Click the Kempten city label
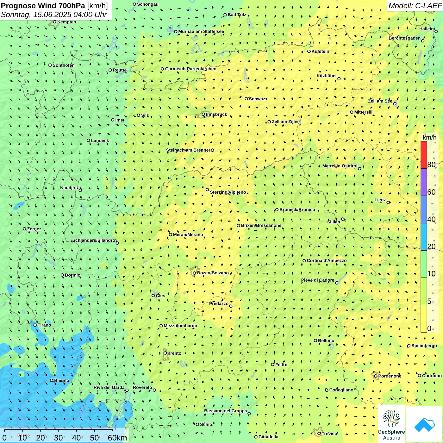The height and width of the screenshot is (443, 443). tap(66, 22)
